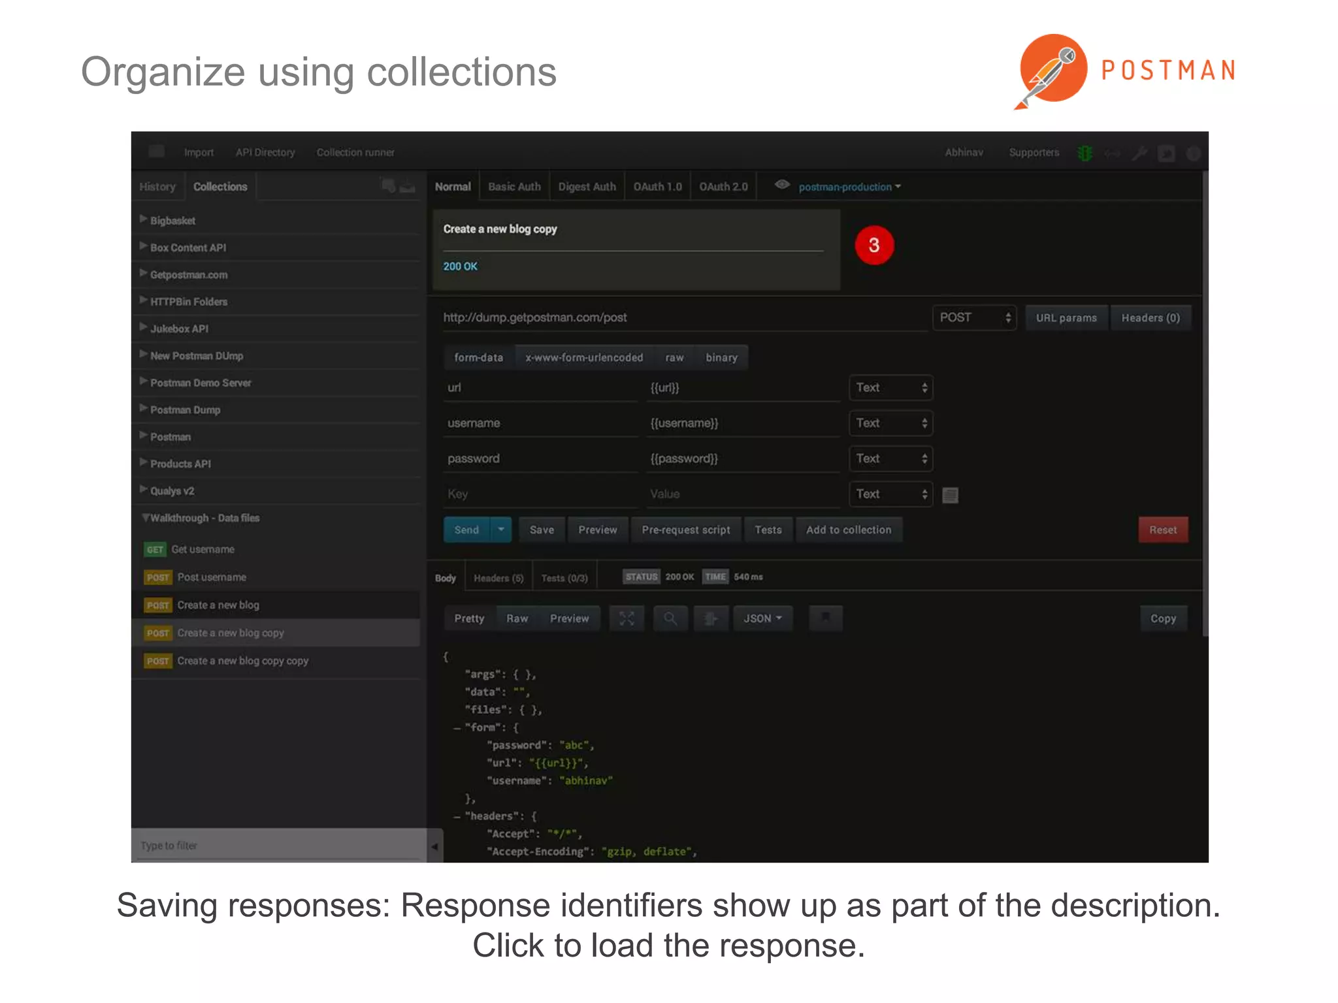1338x1003 pixels.
Task: Expand the Box Content API collection
Action: [x=144, y=247]
